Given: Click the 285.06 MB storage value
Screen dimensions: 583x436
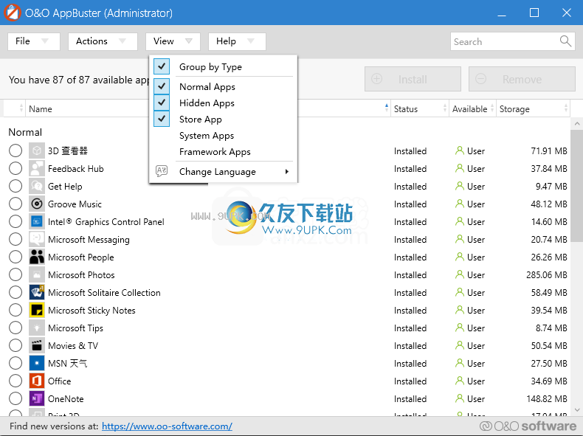Looking at the screenshot, I should coord(547,275).
